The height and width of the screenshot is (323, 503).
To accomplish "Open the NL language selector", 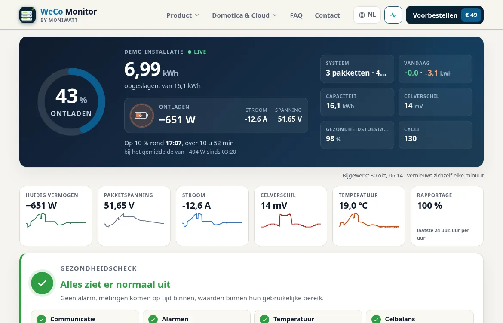I will point(367,15).
